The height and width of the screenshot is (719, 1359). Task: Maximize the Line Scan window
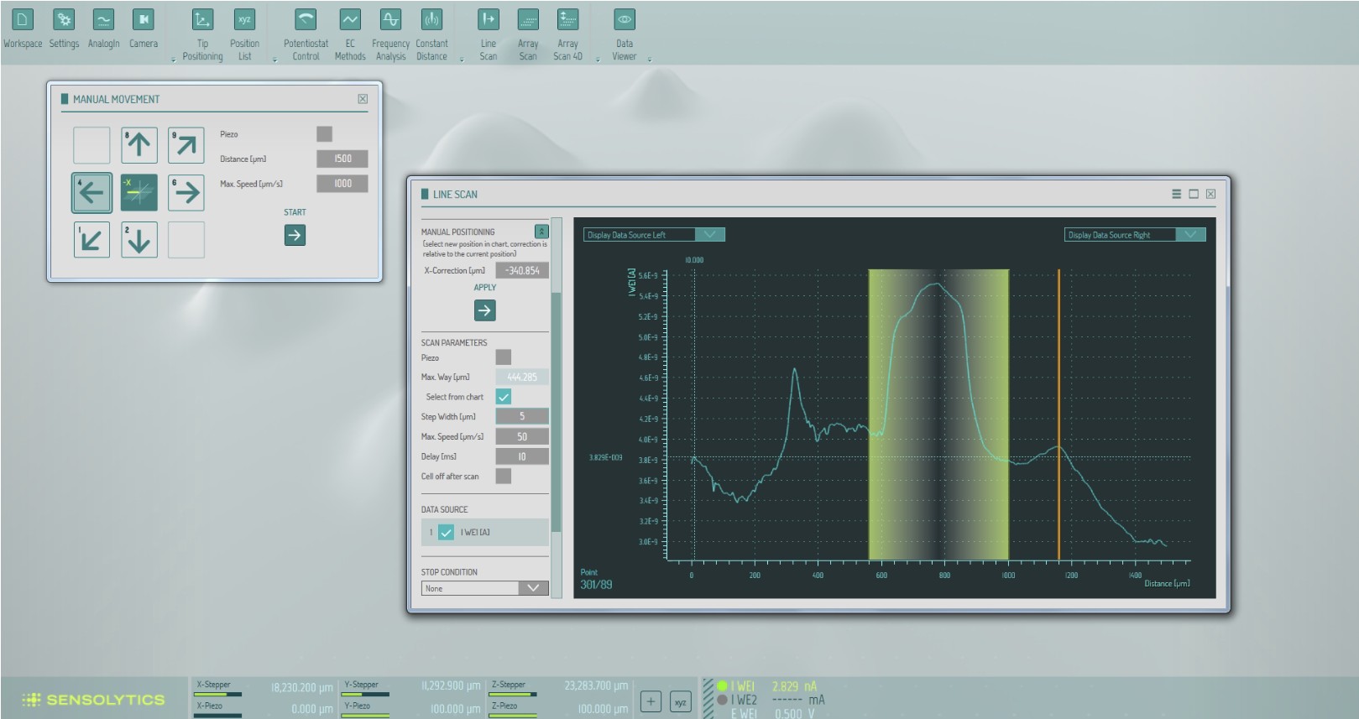pos(1194,194)
